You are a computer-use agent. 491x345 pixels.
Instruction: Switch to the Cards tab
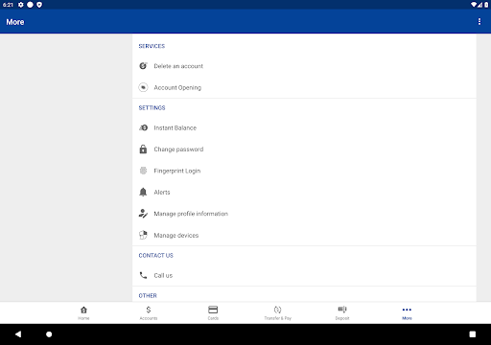(213, 312)
